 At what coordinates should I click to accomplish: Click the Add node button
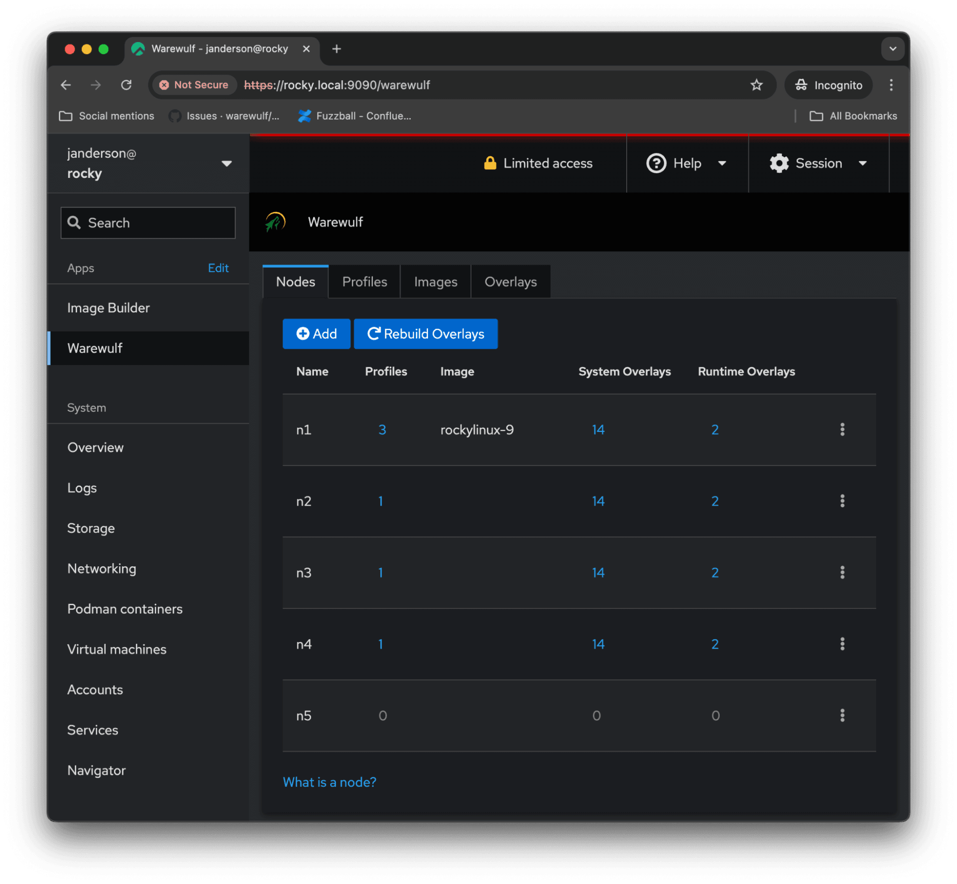316,334
